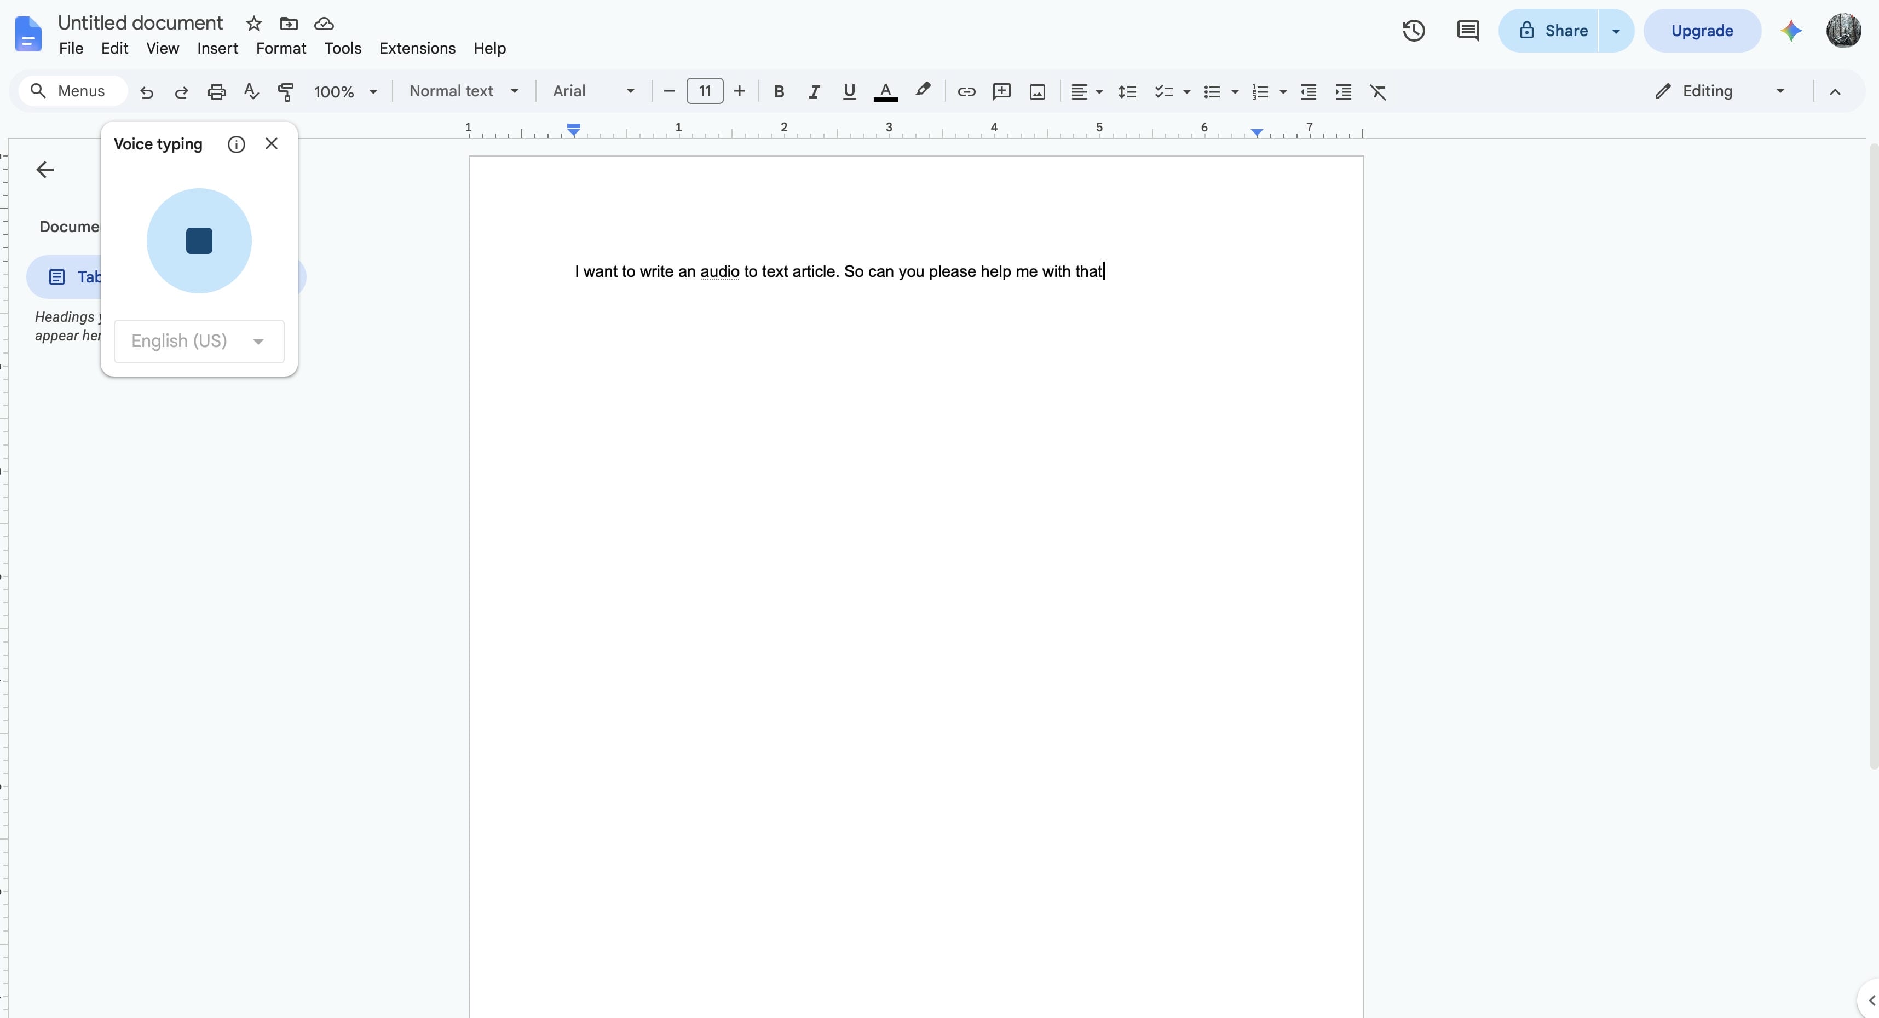The width and height of the screenshot is (1879, 1018).
Task: Click the Share button
Action: pyautogui.click(x=1548, y=31)
